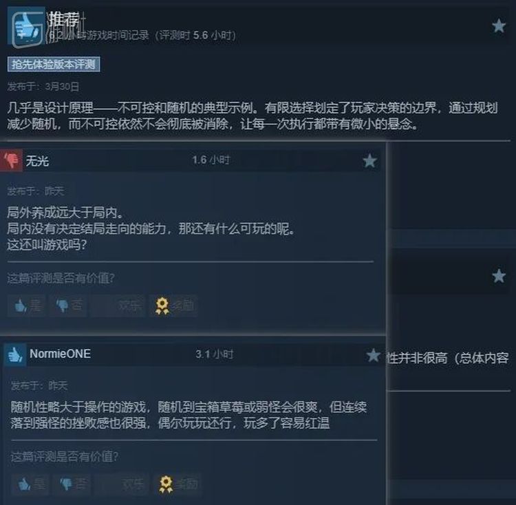The image size is (516, 505).
Task: Click the star icon in NormieONE's review header
Action: 373,355
